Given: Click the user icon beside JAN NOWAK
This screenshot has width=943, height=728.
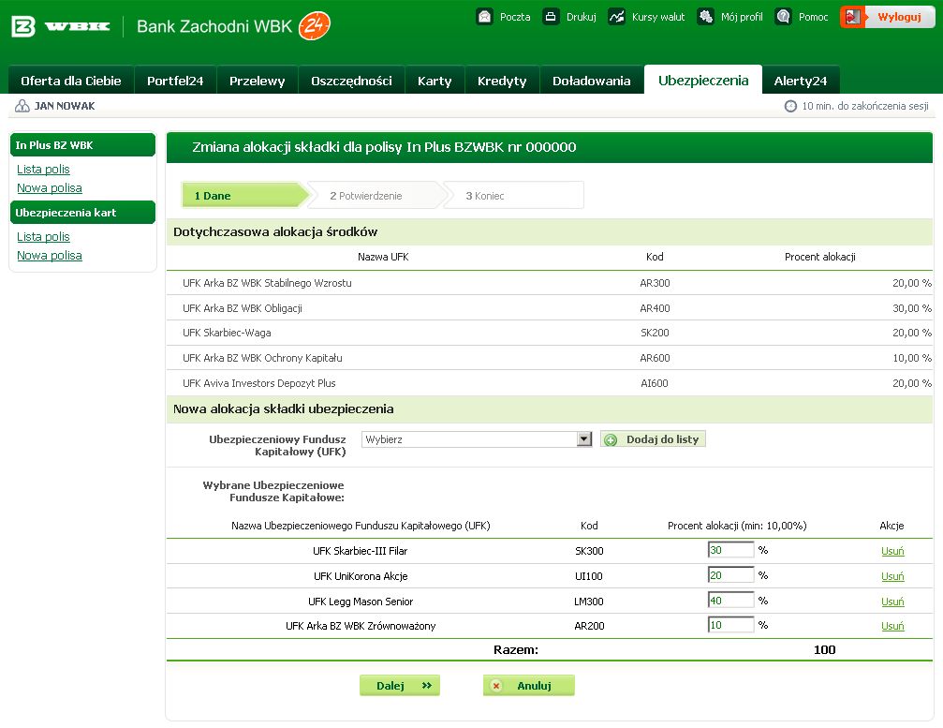Looking at the screenshot, I should tap(22, 106).
